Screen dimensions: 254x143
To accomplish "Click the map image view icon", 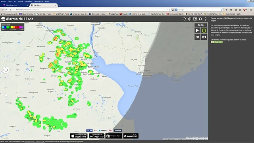I will coord(195,19).
